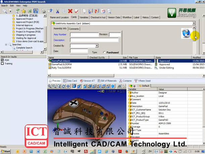The width and height of the screenshot is (205, 154).
Task: Click the blue floppy disk save icon
Action: pos(36,11)
